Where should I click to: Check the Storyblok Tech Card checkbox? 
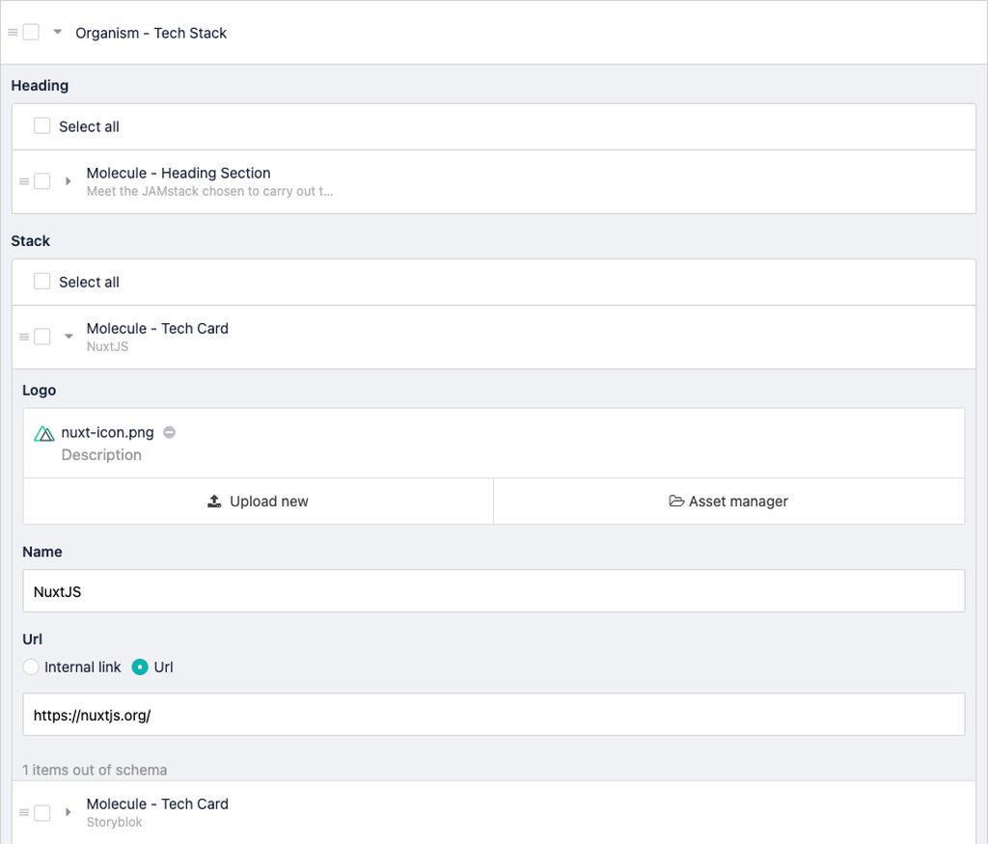point(41,813)
